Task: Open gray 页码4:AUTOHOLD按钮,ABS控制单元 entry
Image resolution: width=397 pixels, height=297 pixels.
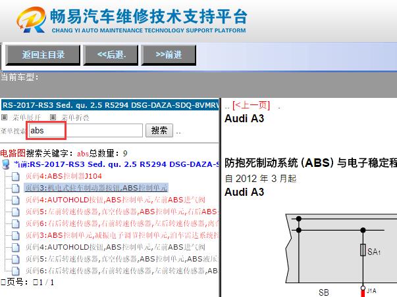Action: pyautogui.click(x=115, y=247)
